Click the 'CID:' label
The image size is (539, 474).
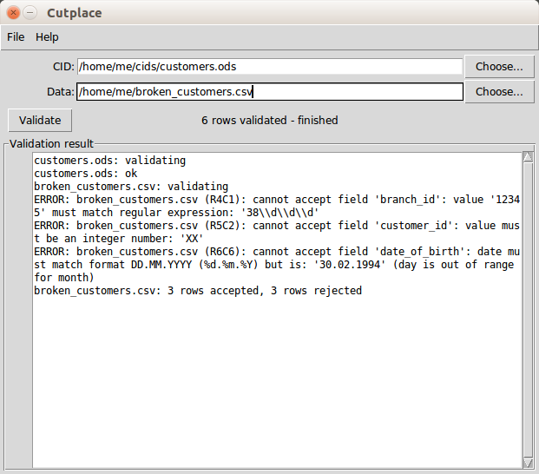point(63,66)
